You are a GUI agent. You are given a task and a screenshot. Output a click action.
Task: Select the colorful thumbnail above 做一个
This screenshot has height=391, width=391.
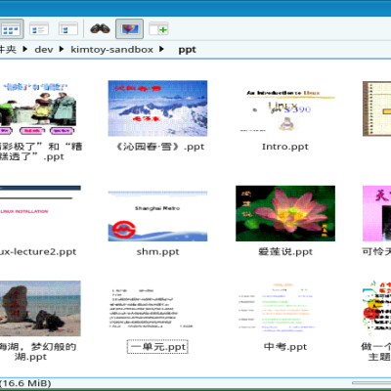[x=377, y=308]
